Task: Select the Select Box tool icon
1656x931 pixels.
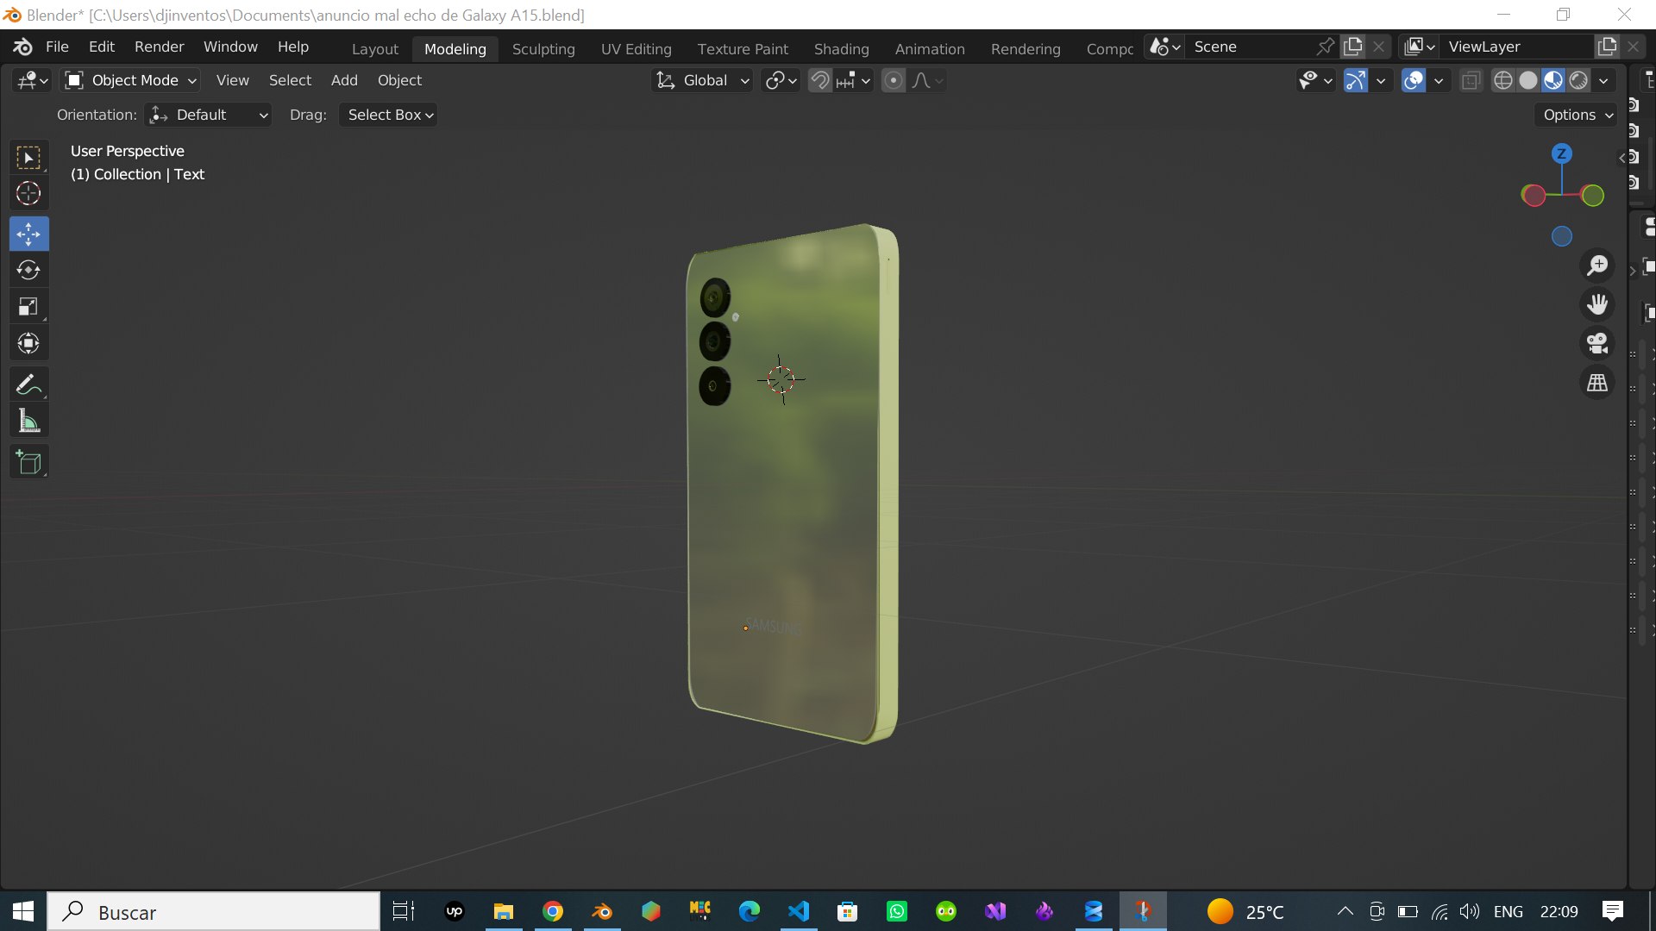Action: point(28,158)
